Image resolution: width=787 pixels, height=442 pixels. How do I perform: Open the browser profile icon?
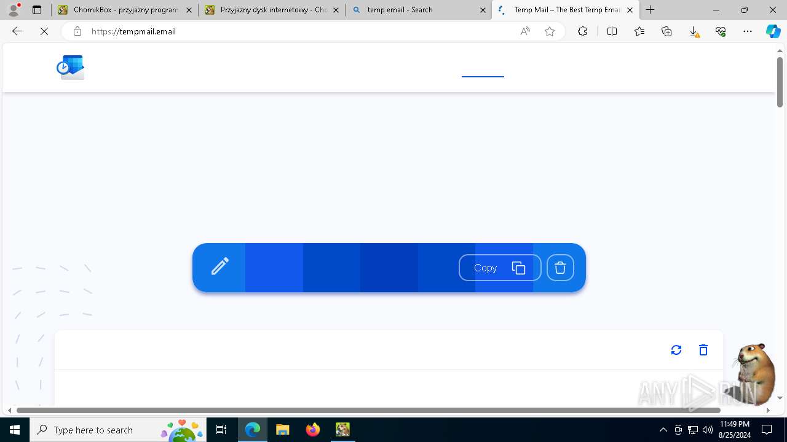tap(14, 10)
